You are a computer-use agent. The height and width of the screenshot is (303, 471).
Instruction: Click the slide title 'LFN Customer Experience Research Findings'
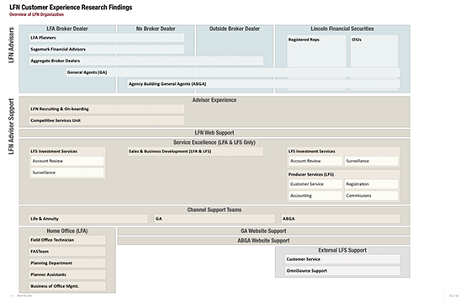click(71, 8)
